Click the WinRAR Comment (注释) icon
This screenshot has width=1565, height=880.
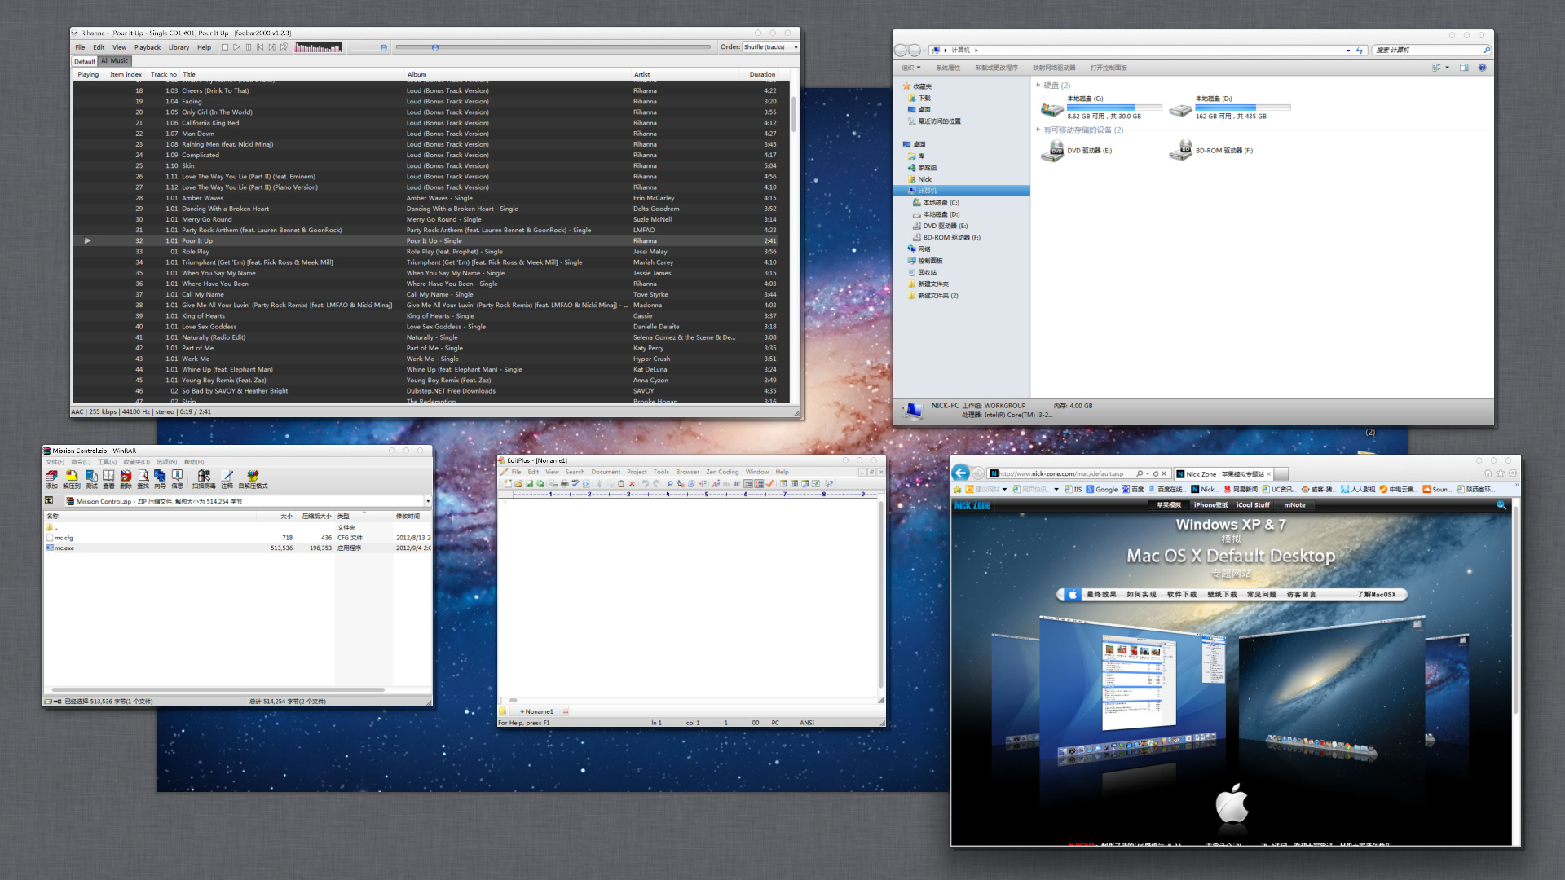click(x=227, y=479)
